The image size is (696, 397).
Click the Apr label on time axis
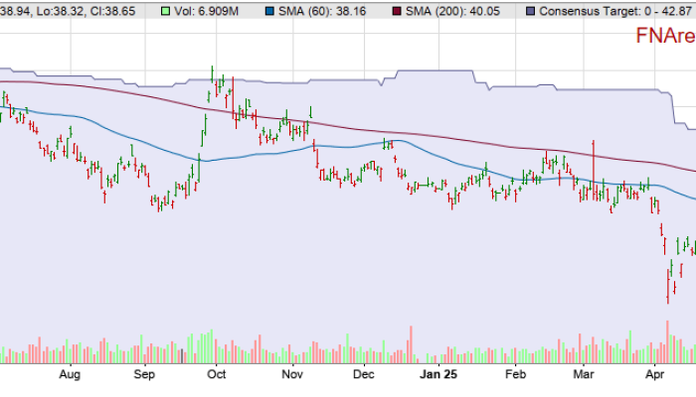(x=654, y=375)
